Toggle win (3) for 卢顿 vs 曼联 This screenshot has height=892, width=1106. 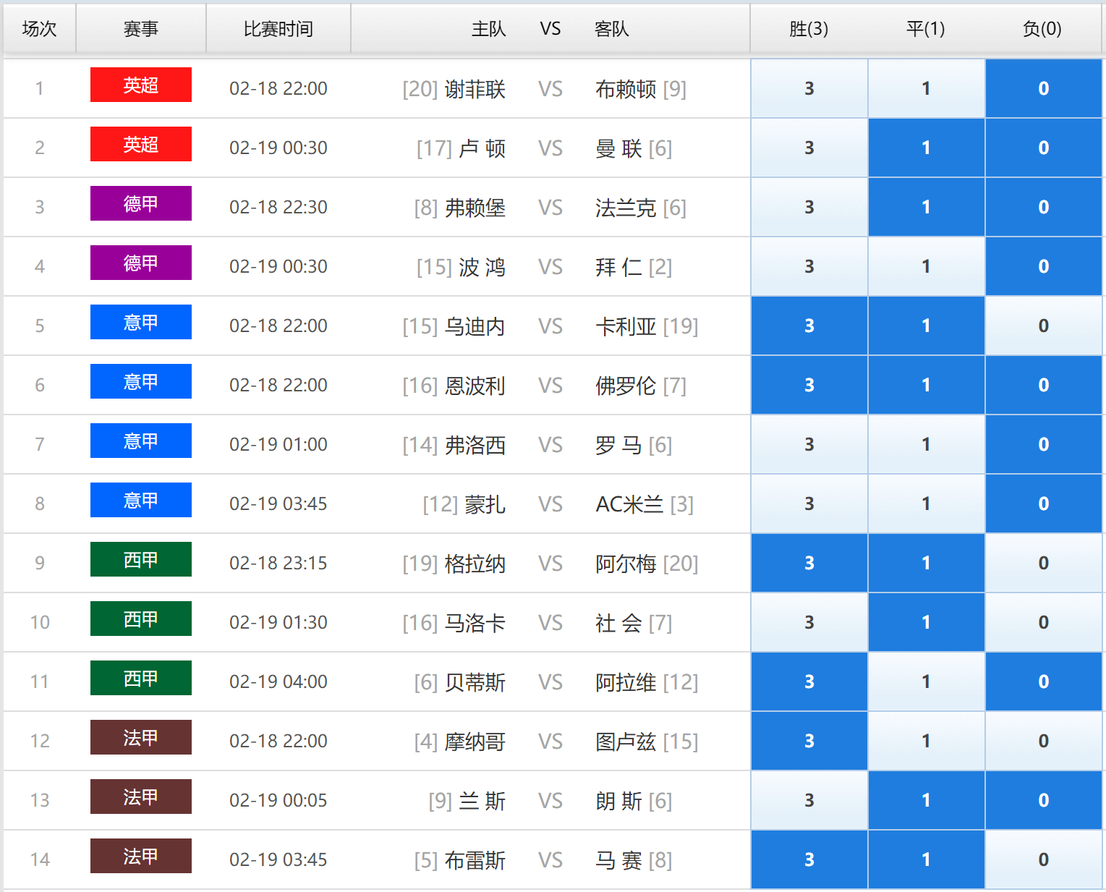809,148
